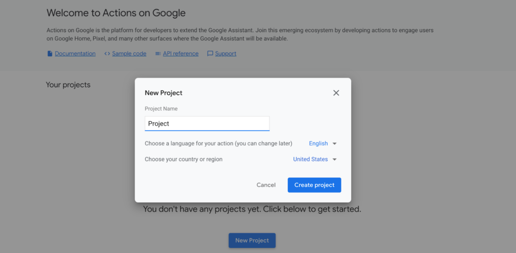Close the New Project dialog
516x253 pixels.
click(x=336, y=93)
